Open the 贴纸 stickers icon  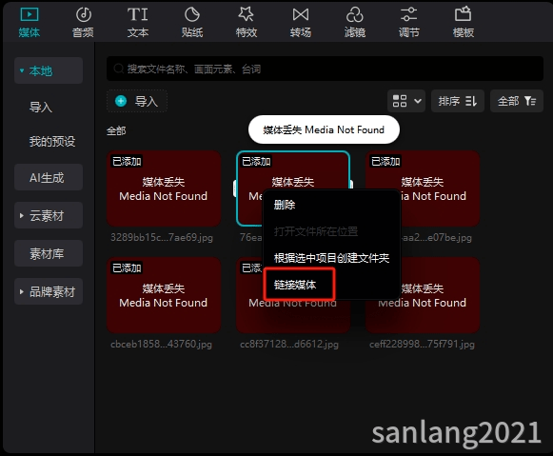(192, 22)
